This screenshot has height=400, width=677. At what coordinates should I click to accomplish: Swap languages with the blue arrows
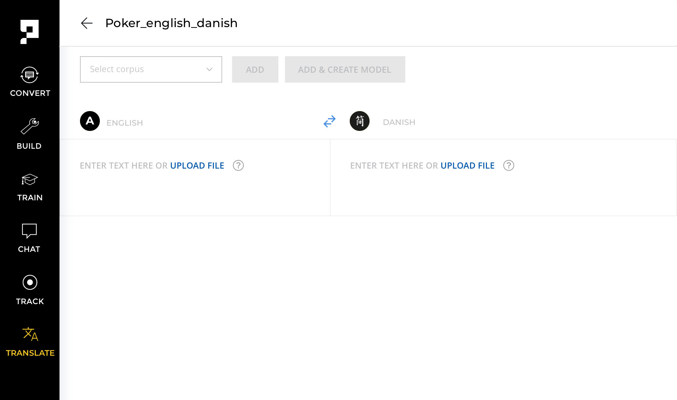point(330,121)
